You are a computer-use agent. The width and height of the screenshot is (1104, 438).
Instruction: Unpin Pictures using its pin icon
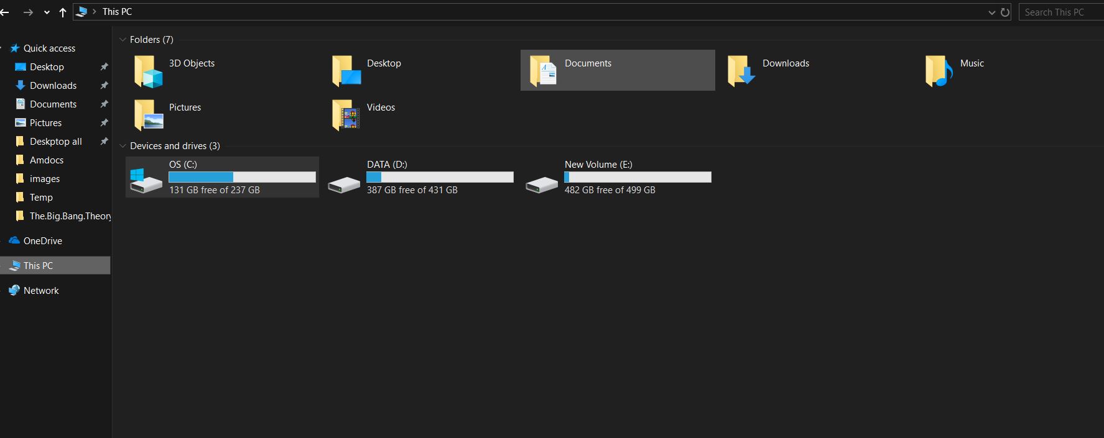104,122
